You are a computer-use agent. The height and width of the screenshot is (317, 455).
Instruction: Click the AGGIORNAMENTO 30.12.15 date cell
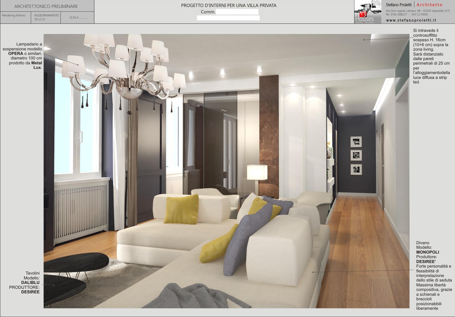click(46, 18)
